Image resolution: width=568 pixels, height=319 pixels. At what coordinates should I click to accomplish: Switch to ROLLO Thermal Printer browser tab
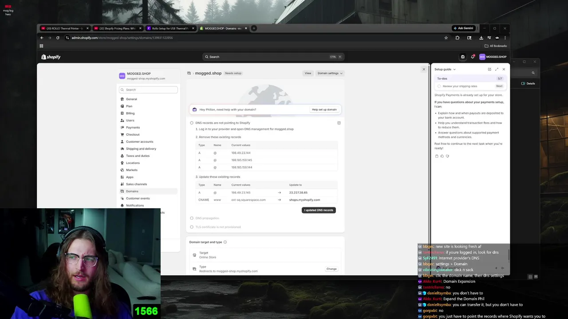click(65, 28)
